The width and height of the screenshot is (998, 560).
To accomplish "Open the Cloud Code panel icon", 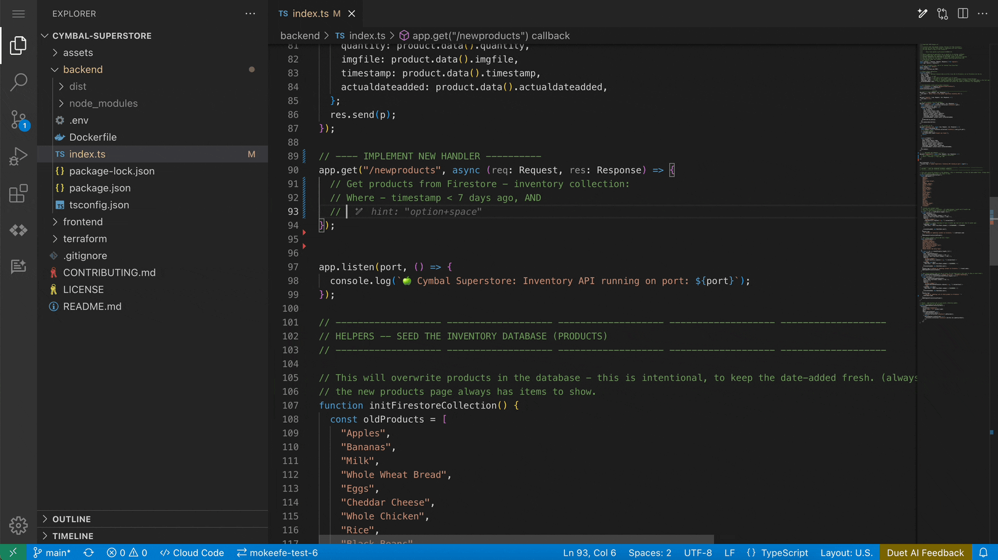I will (18, 230).
